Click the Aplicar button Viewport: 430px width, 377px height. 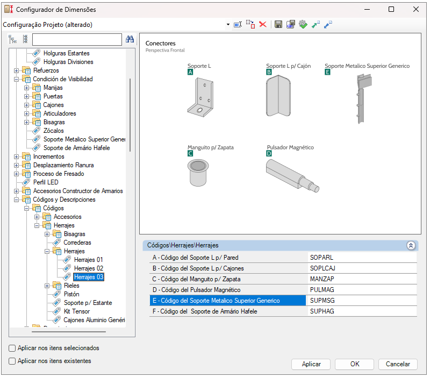point(311,364)
